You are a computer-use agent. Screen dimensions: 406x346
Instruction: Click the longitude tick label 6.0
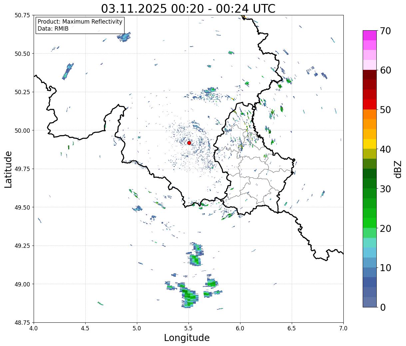(240, 328)
